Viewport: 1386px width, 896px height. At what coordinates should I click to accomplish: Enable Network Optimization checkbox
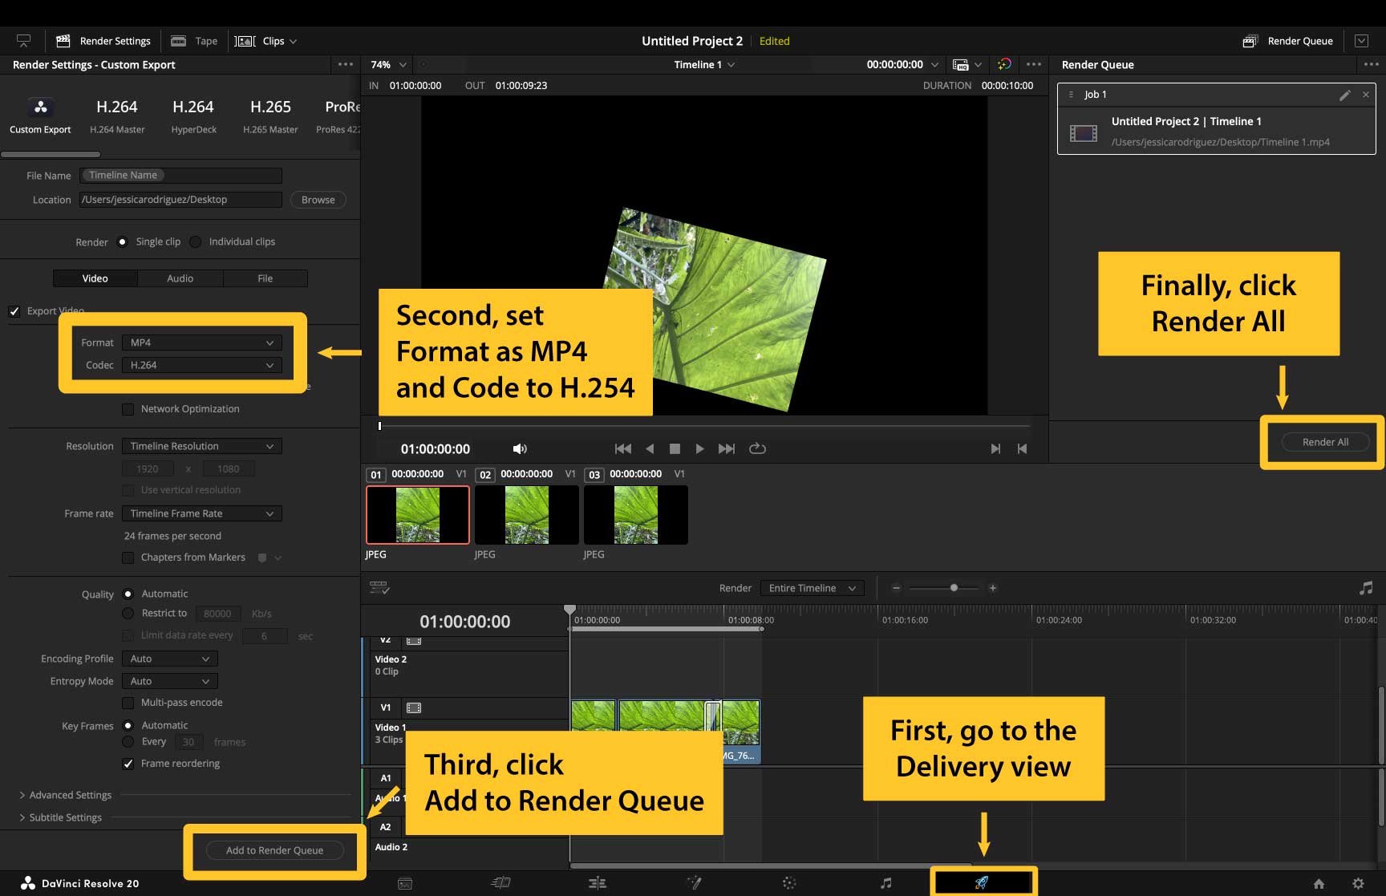pyautogui.click(x=128, y=409)
